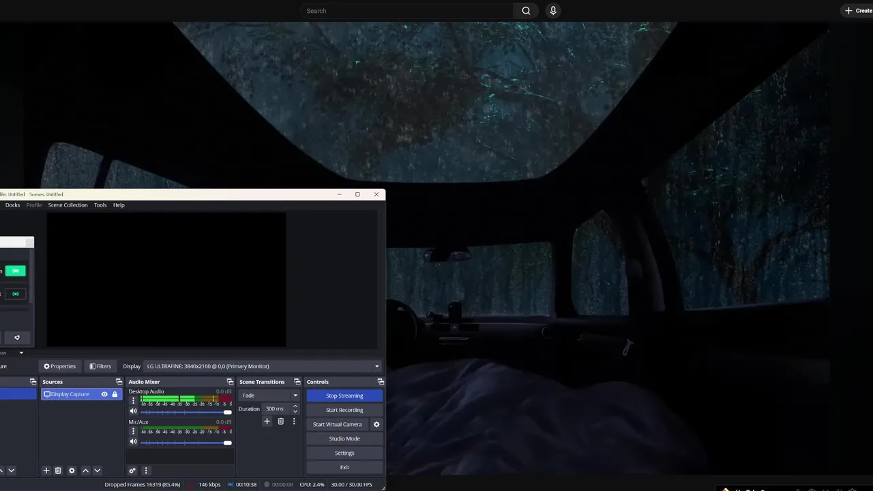Open Audio Mixer menu dots at bottom
Screen dimensions: 873x491
[x=145, y=471]
